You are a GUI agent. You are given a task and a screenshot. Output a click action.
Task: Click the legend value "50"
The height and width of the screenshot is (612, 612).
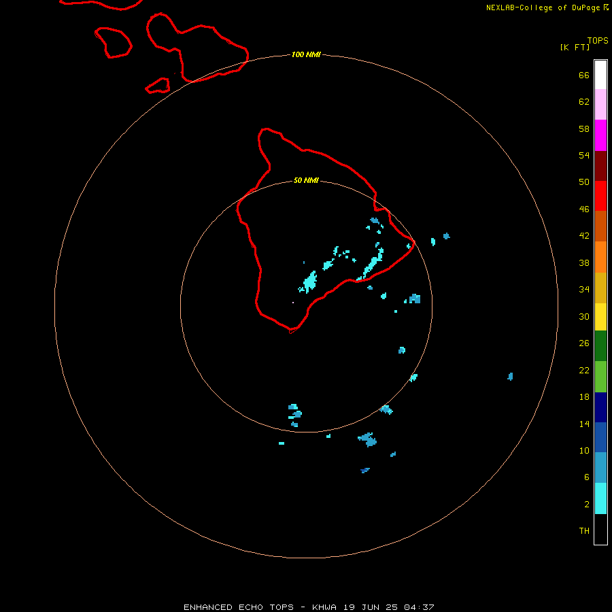pyautogui.click(x=584, y=182)
